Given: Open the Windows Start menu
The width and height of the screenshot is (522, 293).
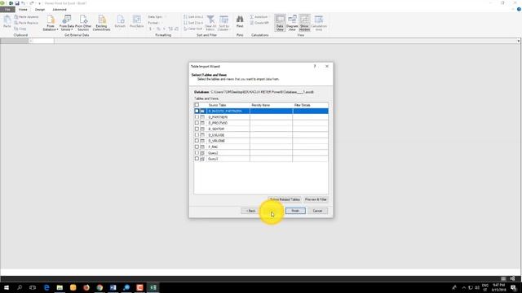Looking at the screenshot, I should click(7, 287).
